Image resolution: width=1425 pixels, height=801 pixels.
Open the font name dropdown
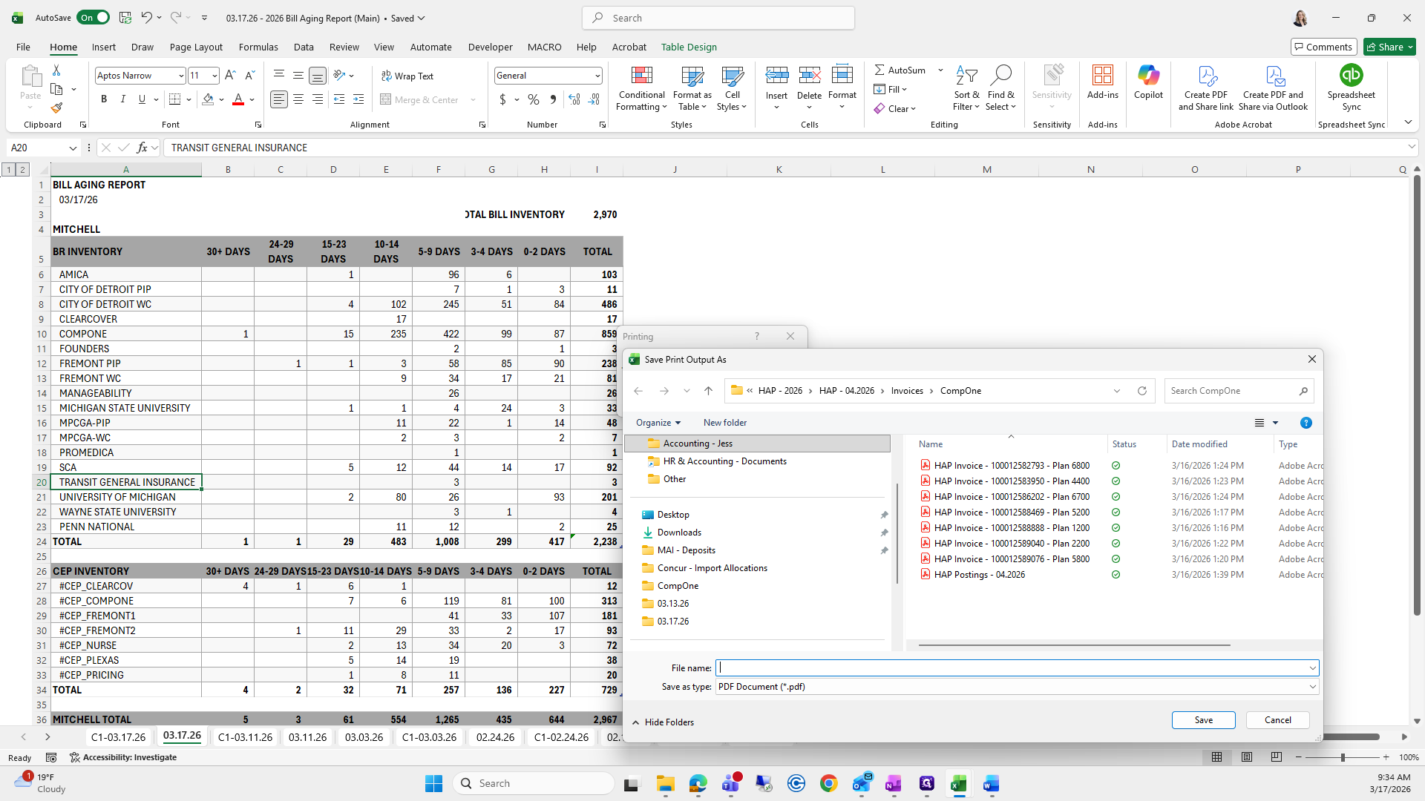(x=180, y=76)
